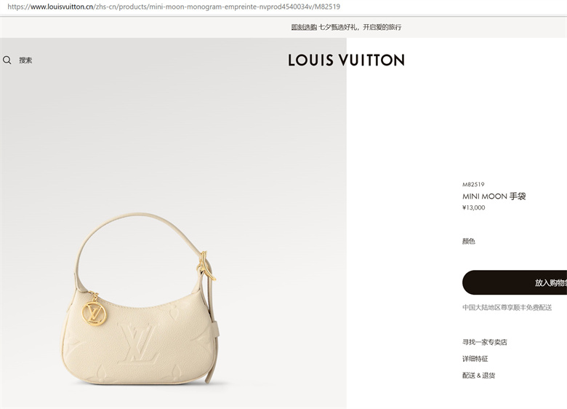
Task: Select the M82519 product code text
Action: click(x=473, y=185)
